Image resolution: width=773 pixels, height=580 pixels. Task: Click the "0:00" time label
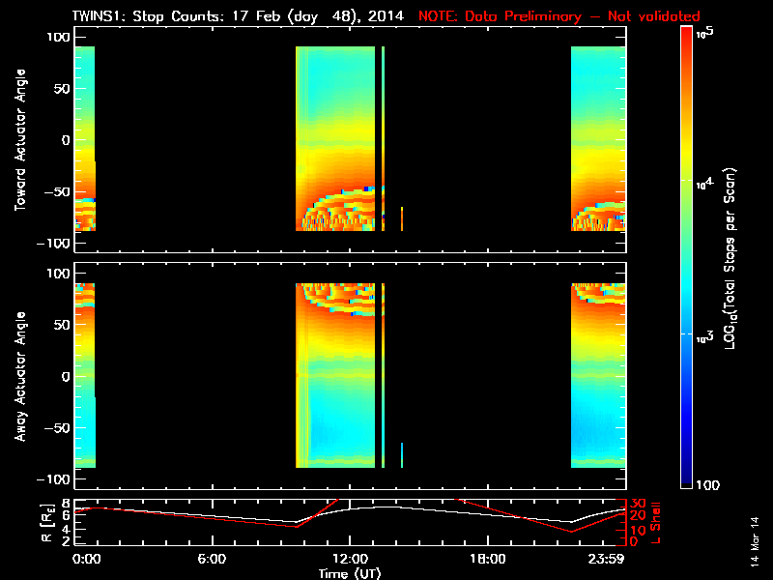tap(86, 559)
